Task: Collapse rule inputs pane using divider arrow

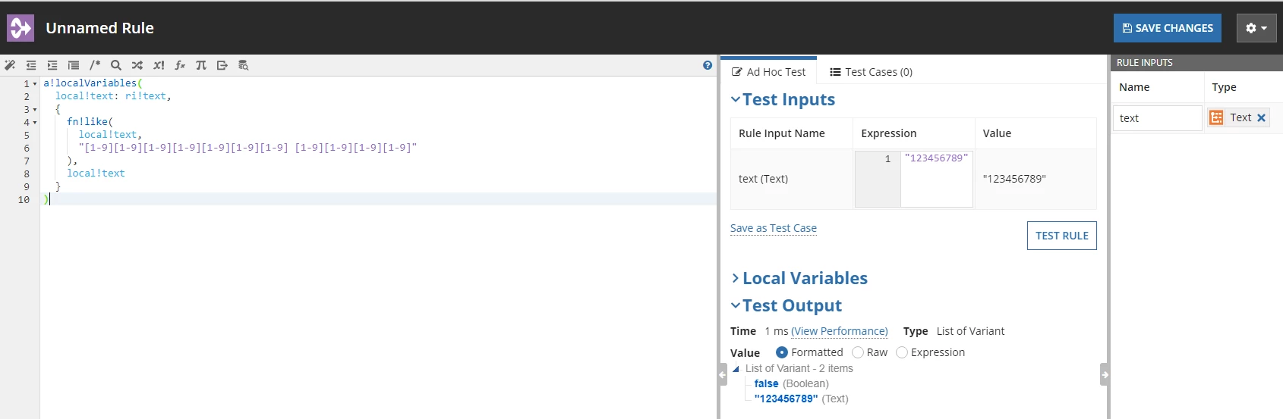Action: point(1105,374)
